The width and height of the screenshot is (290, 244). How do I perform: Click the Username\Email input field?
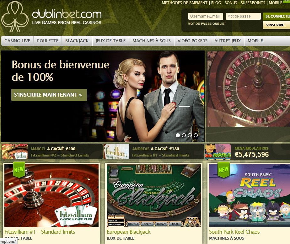[206, 16]
